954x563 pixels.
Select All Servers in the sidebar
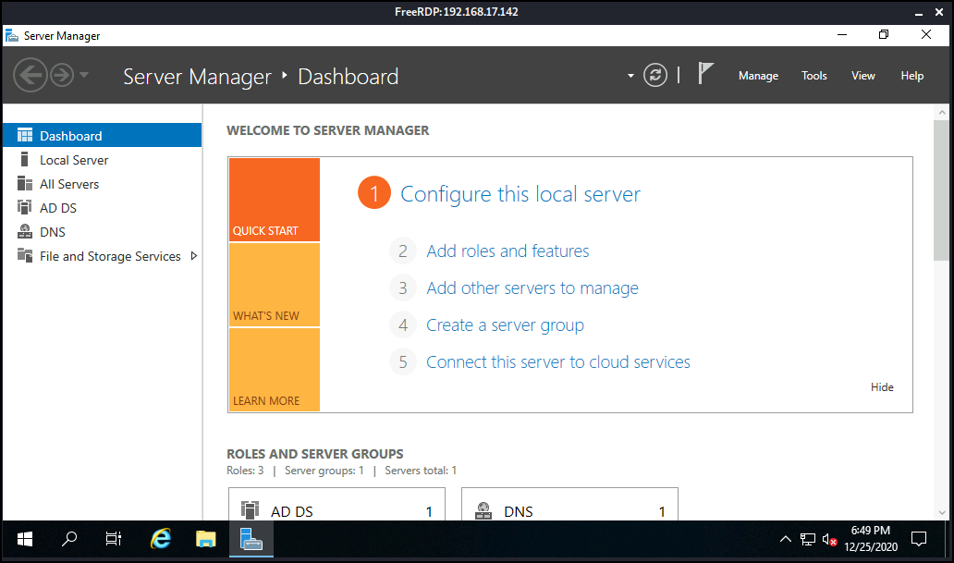pyautogui.click(x=103, y=184)
